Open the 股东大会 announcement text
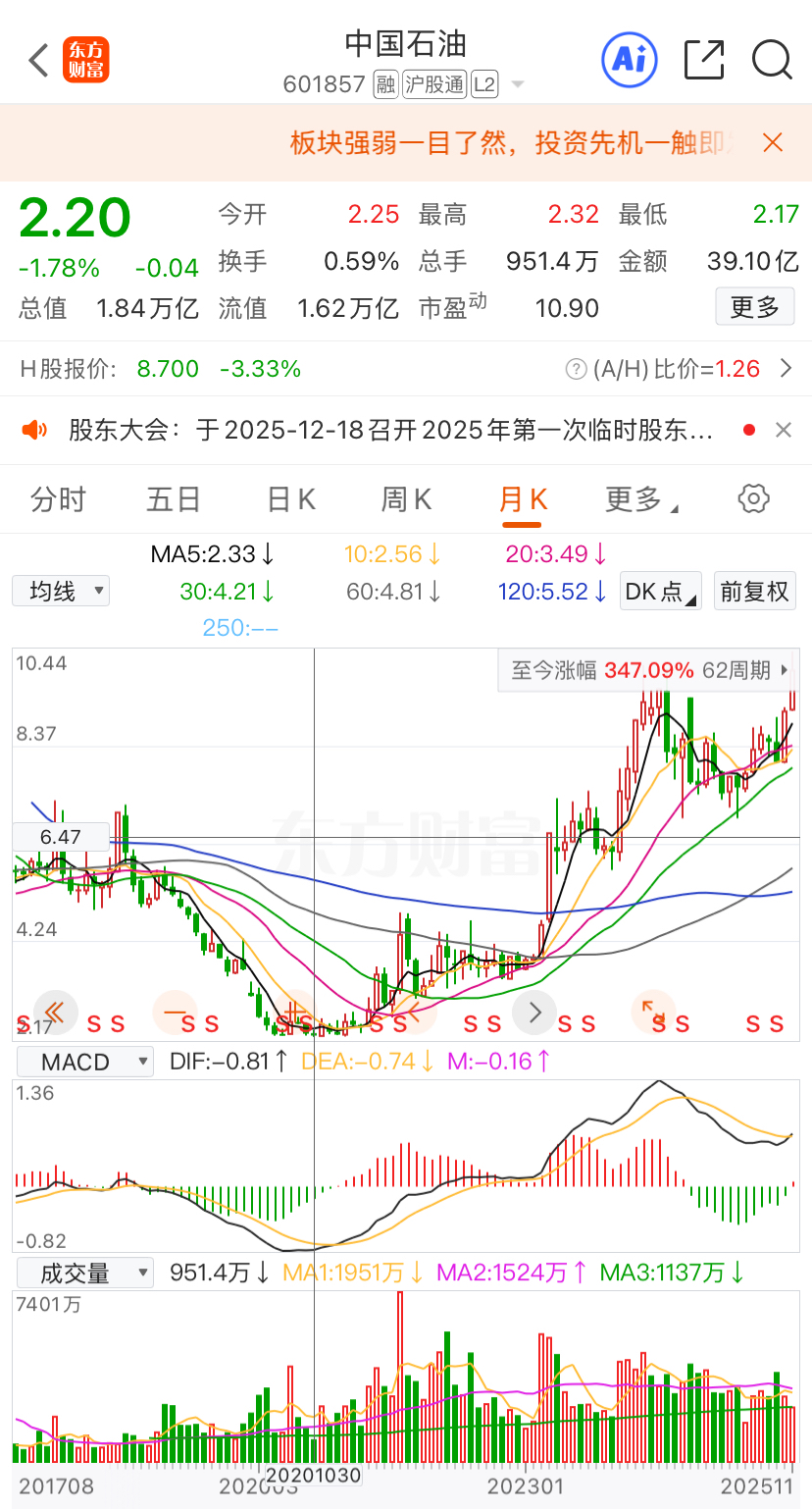Viewport: 812px width, 1509px height. pyautogui.click(x=390, y=430)
